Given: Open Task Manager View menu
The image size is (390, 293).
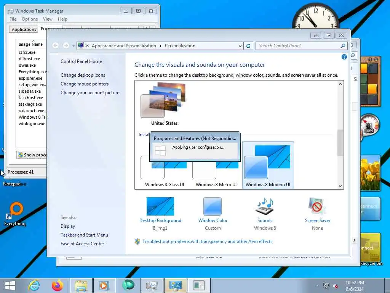Looking at the screenshot, I should pos(48,19).
